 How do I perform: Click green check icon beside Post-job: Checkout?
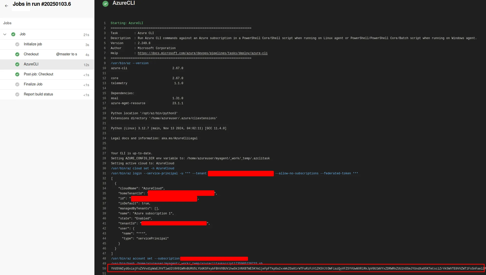pos(17,74)
